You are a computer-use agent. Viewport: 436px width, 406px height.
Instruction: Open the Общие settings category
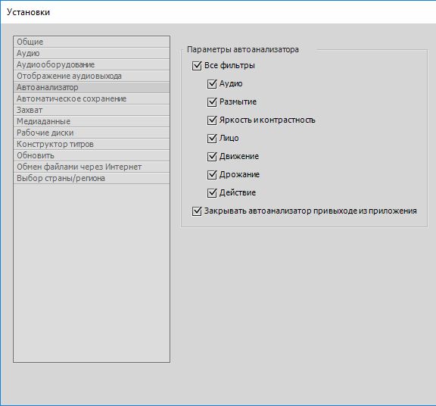pyautogui.click(x=92, y=42)
